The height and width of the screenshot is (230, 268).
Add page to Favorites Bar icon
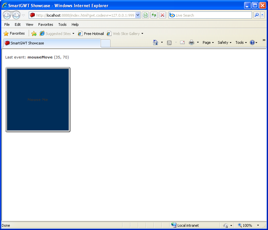click(x=34, y=34)
